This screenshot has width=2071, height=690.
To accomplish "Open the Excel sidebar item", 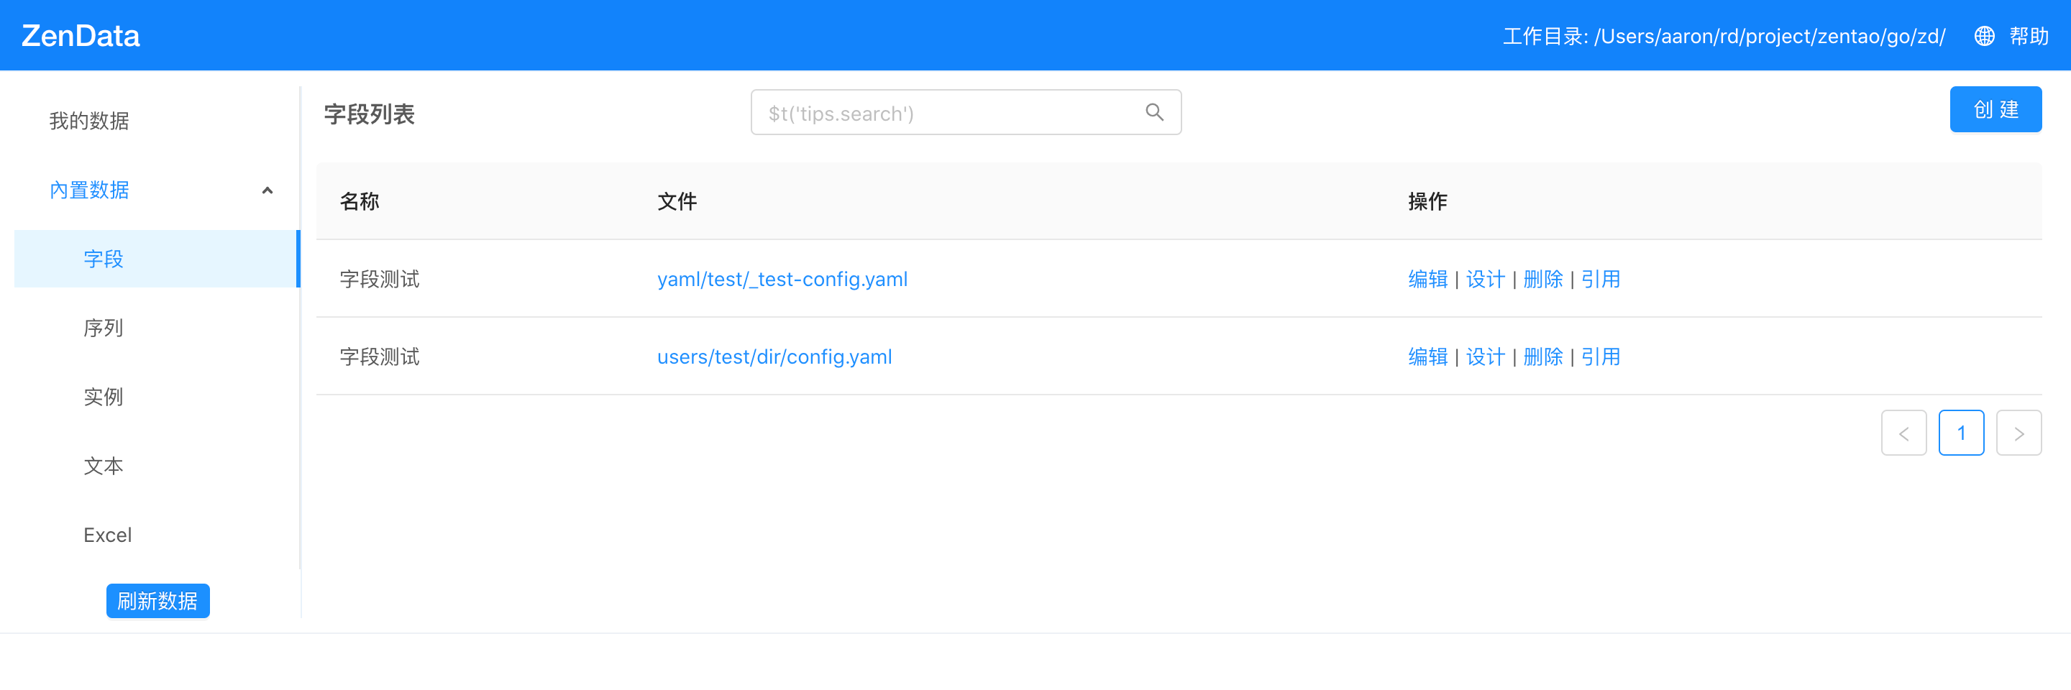I will [108, 535].
